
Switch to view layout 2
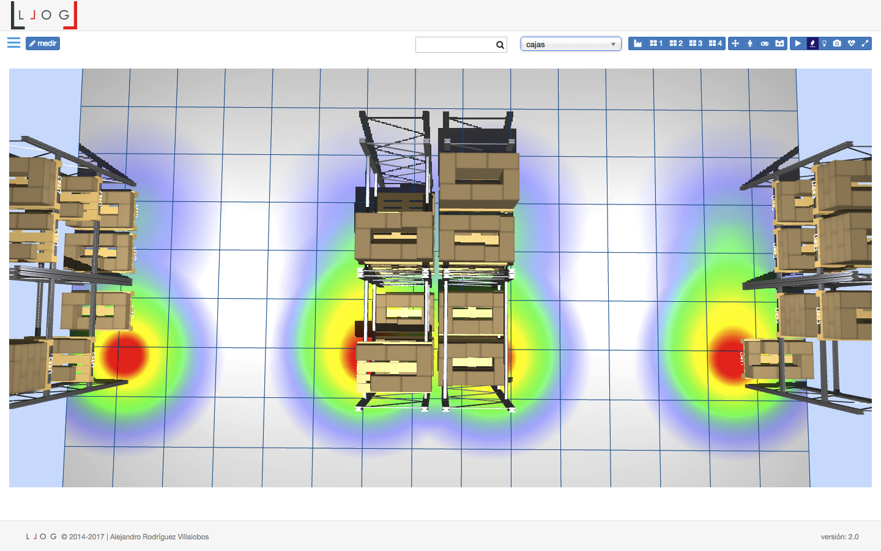point(676,43)
